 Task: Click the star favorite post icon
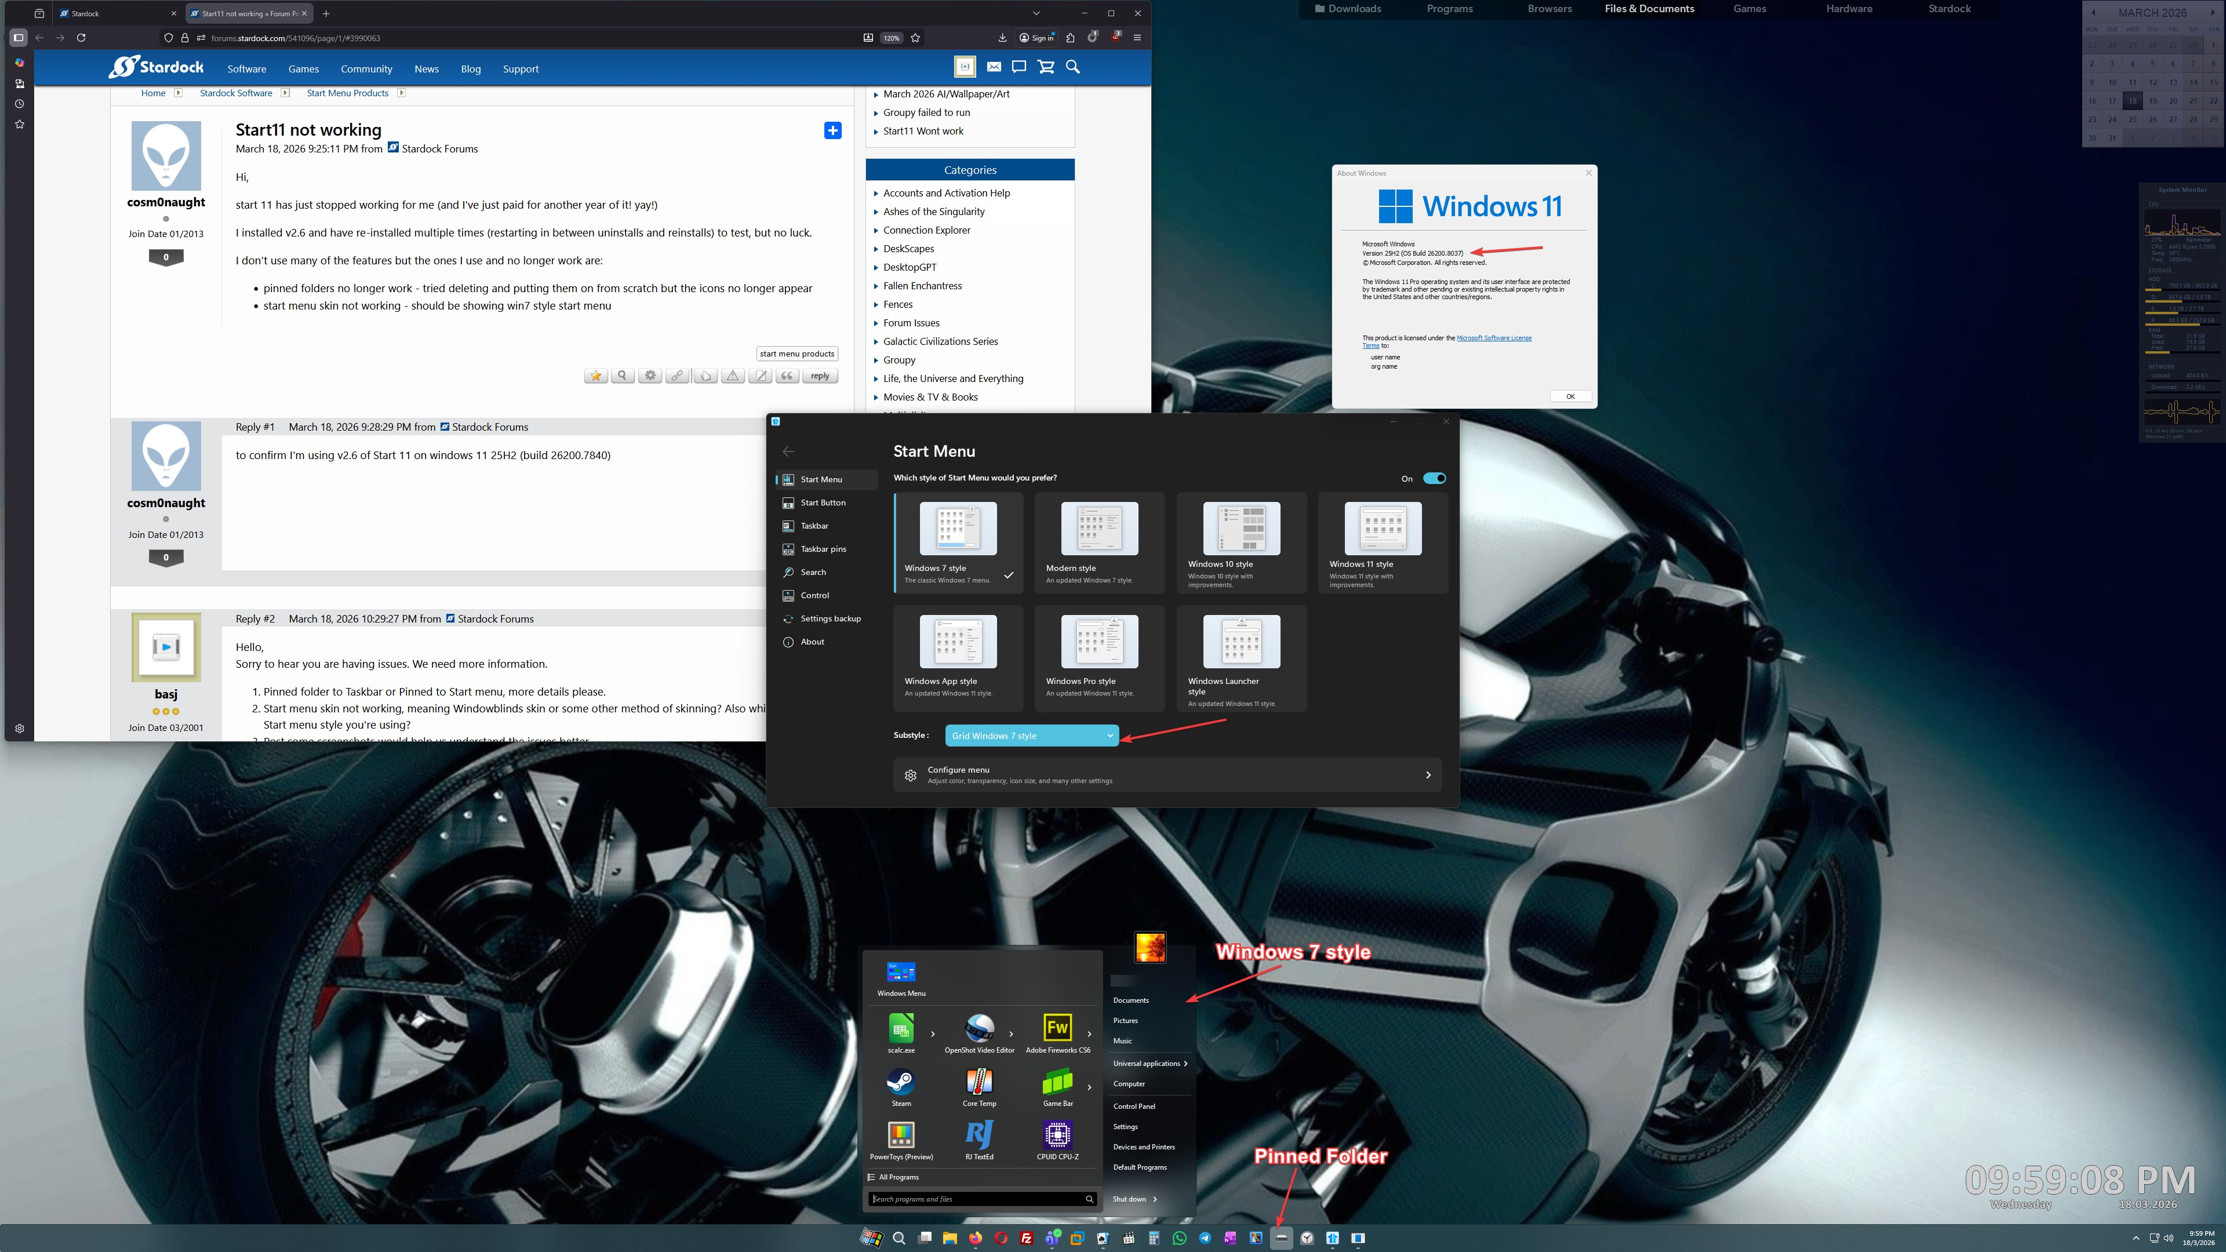pyautogui.click(x=595, y=376)
